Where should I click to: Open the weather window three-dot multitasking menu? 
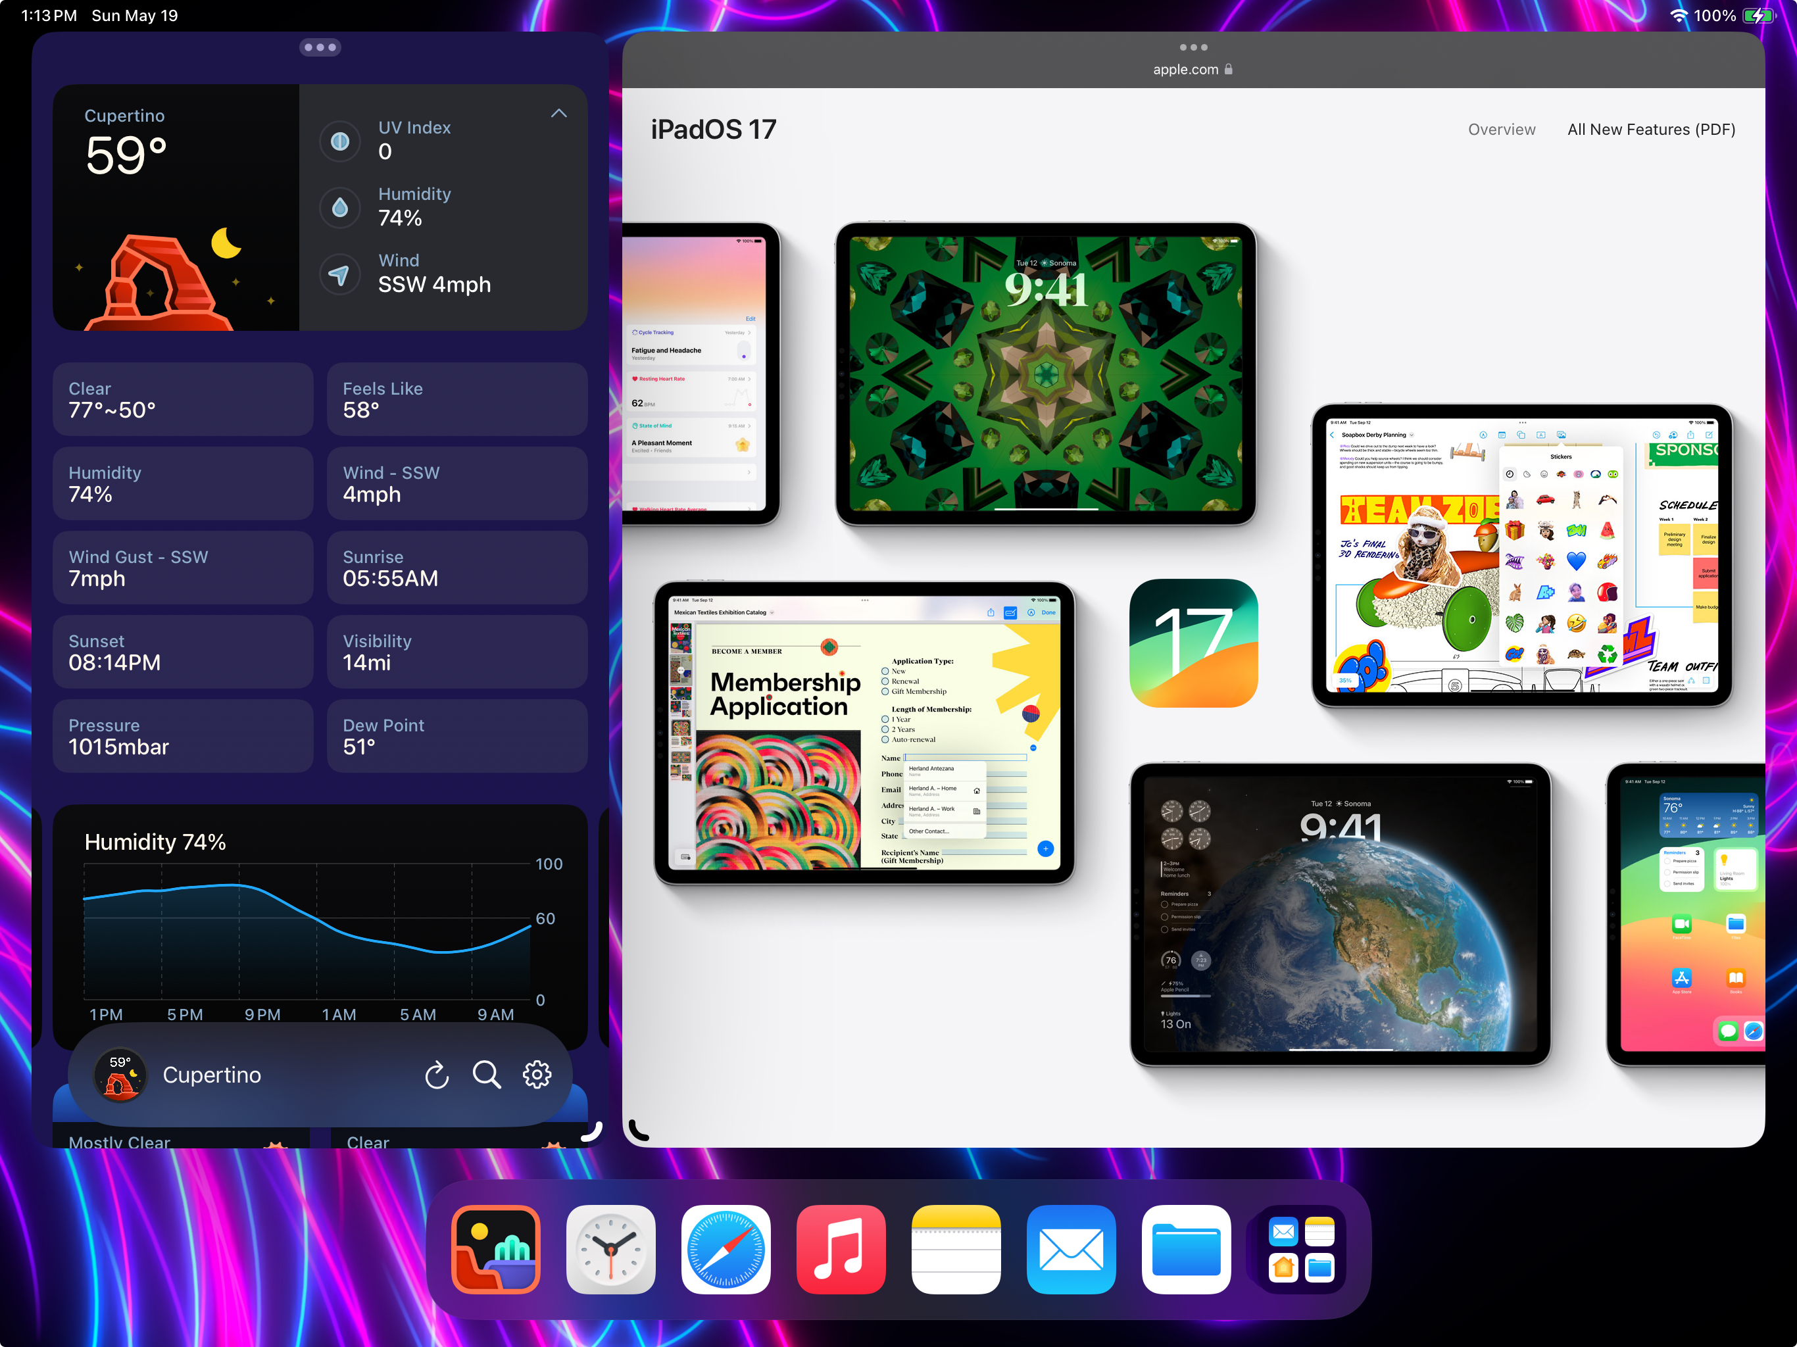tap(320, 47)
